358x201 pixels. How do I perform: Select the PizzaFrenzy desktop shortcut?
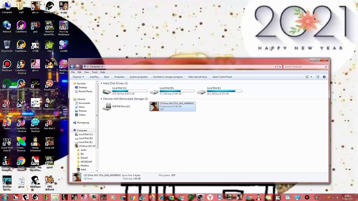point(50,85)
